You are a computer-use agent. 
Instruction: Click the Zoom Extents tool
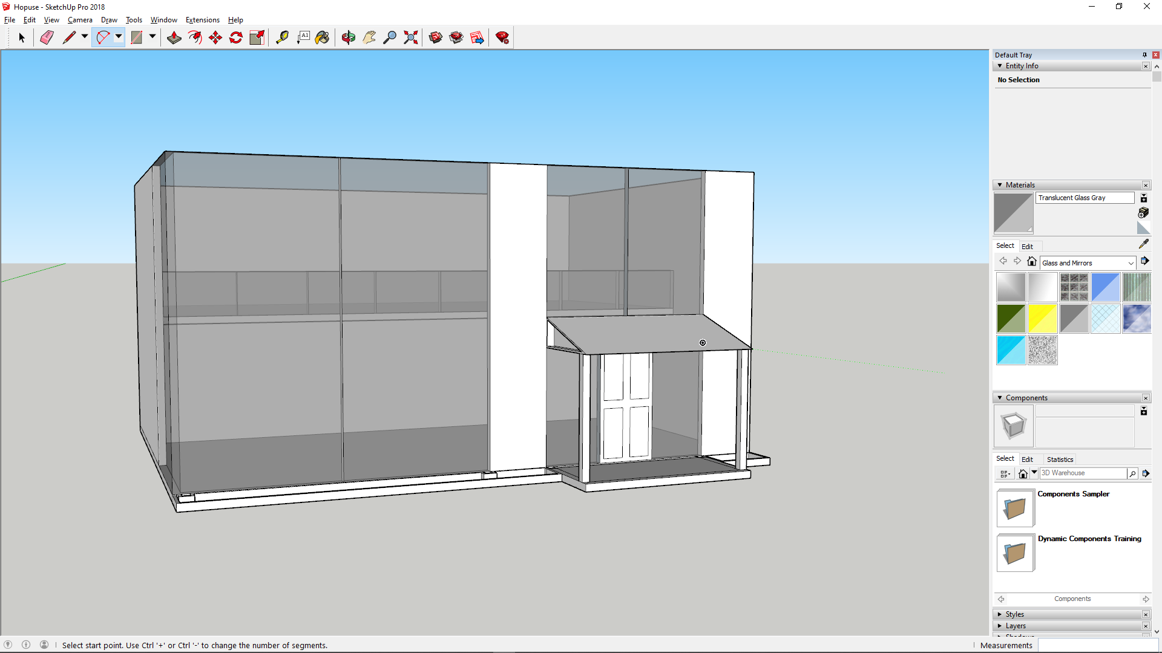410,37
